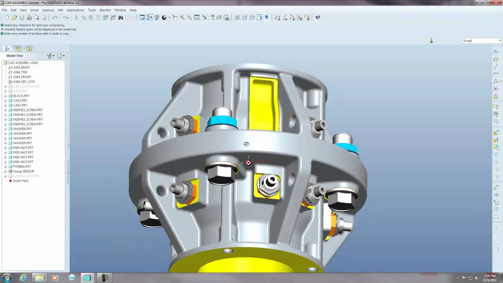Image resolution: width=503 pixels, height=283 pixels.
Task: Expand the CAP-CASTING.PRT tree node
Action: 6,86
